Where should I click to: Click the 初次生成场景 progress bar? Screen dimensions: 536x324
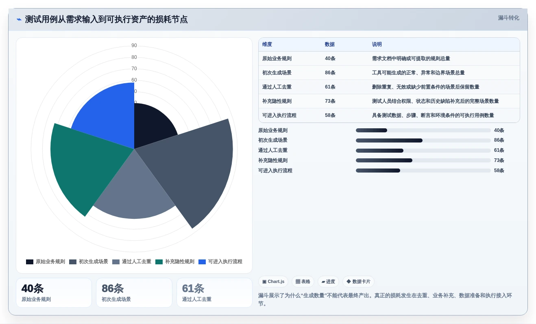point(423,140)
